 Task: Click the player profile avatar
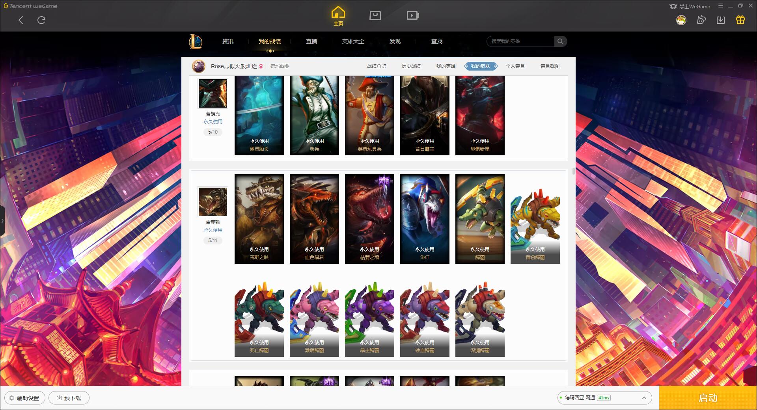click(199, 66)
